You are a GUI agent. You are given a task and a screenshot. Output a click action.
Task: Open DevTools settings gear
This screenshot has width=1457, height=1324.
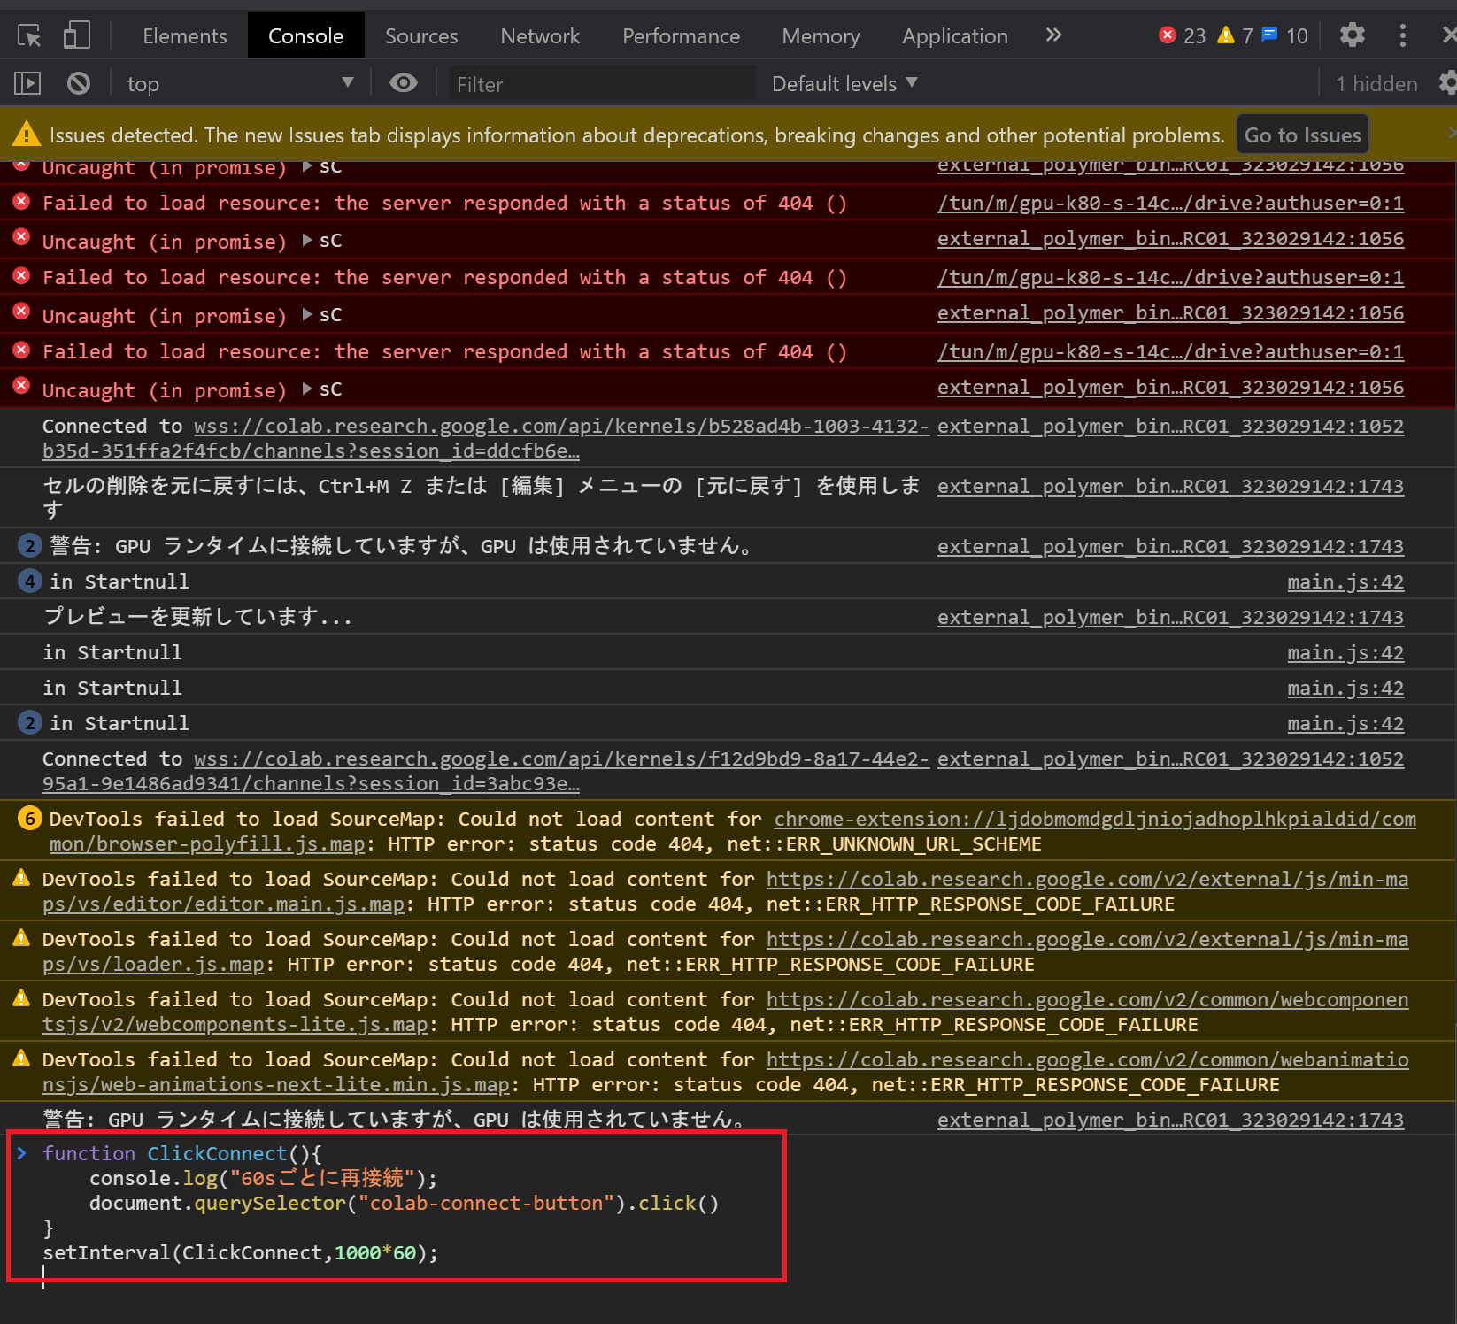click(x=1352, y=35)
